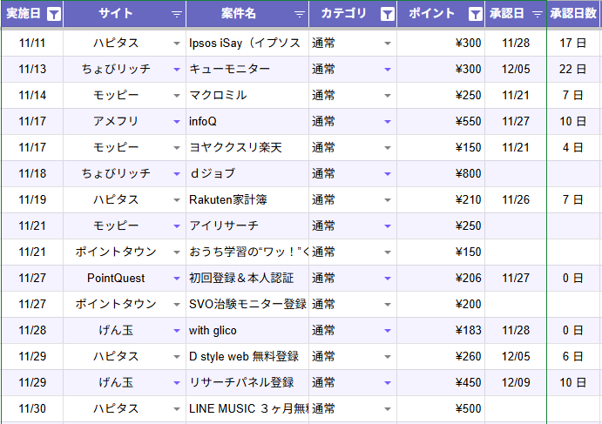
Task: Open site dropdown arrow for キューモニター row
Action: (177, 70)
